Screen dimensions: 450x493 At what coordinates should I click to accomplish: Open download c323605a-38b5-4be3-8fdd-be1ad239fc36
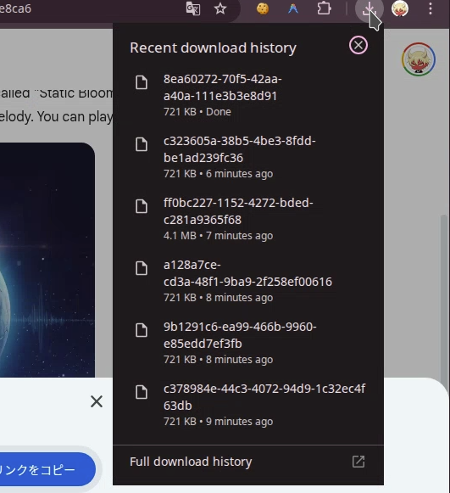point(248,157)
